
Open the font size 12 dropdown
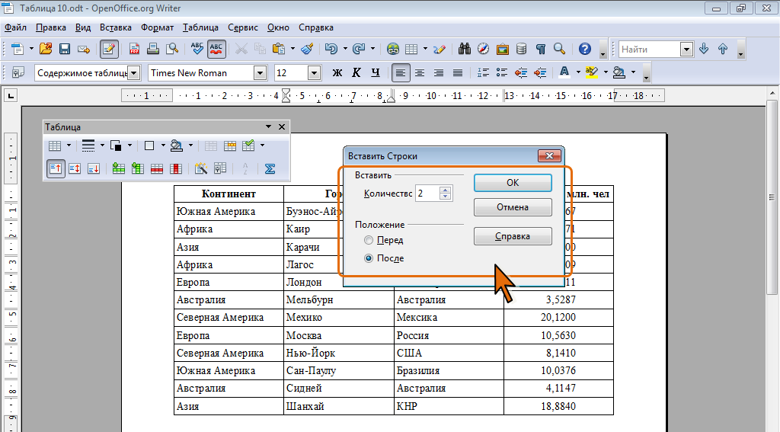click(x=314, y=73)
